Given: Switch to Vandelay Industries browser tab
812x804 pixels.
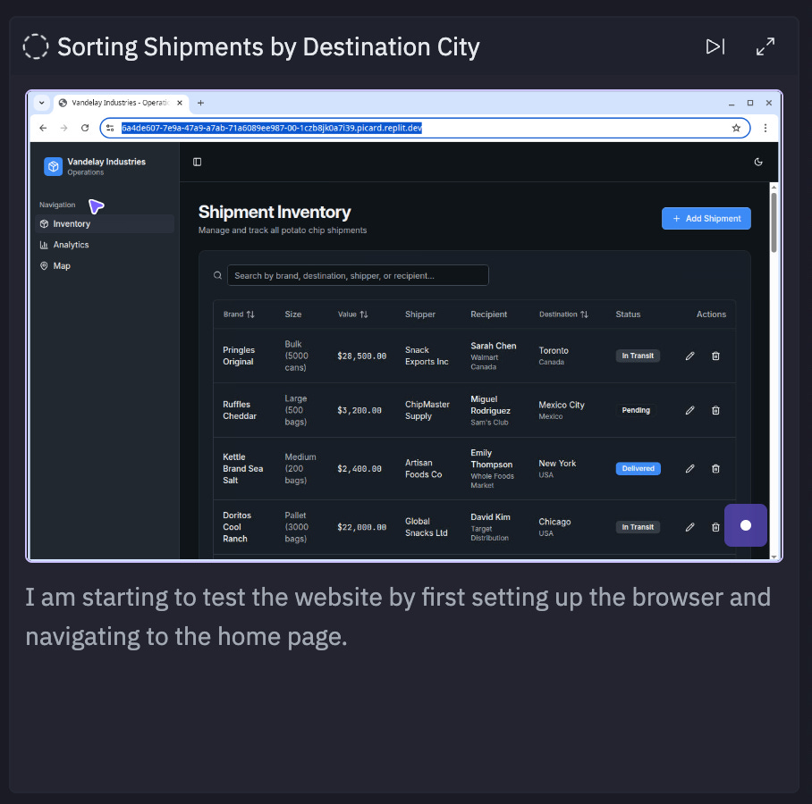Looking at the screenshot, I should (x=121, y=103).
